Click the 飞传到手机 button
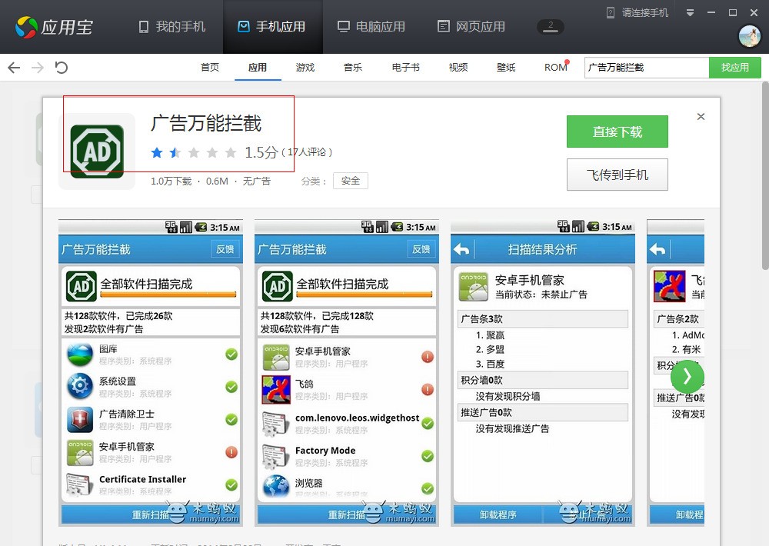Image resolution: width=769 pixels, height=546 pixels. pos(617,175)
